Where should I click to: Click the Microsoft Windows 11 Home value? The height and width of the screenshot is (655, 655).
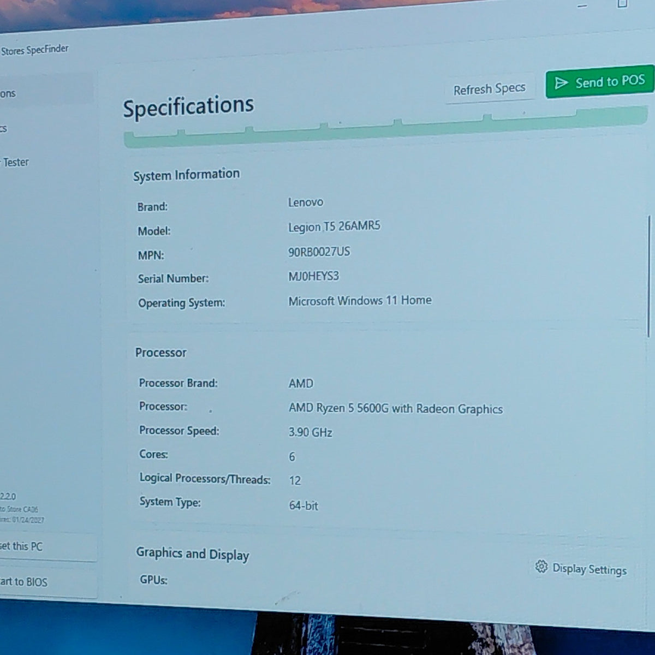click(360, 301)
